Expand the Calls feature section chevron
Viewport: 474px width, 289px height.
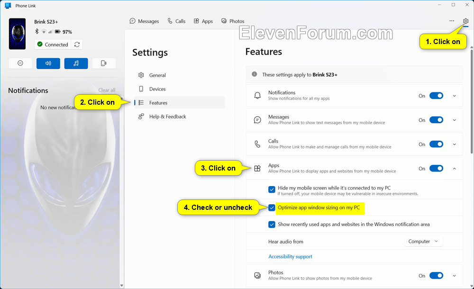tap(455, 144)
